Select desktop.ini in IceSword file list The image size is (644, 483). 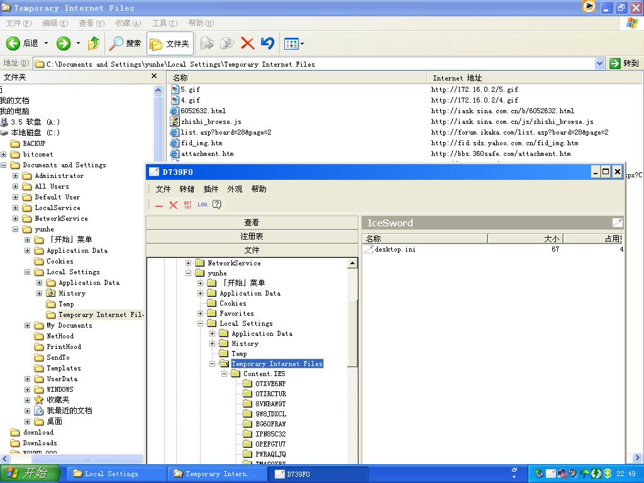395,250
